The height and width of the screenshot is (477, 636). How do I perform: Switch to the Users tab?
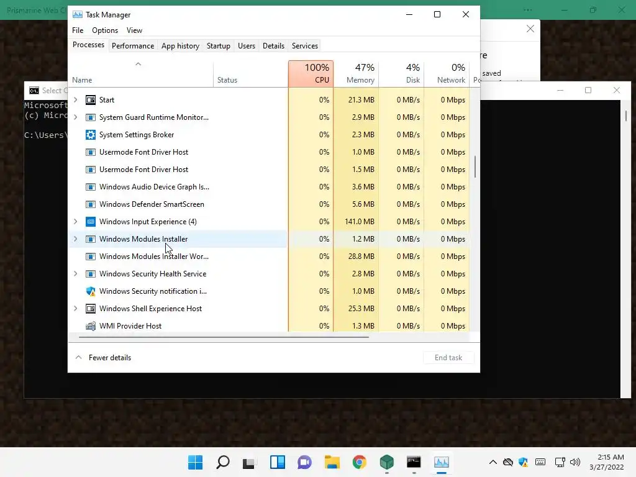[x=246, y=46]
